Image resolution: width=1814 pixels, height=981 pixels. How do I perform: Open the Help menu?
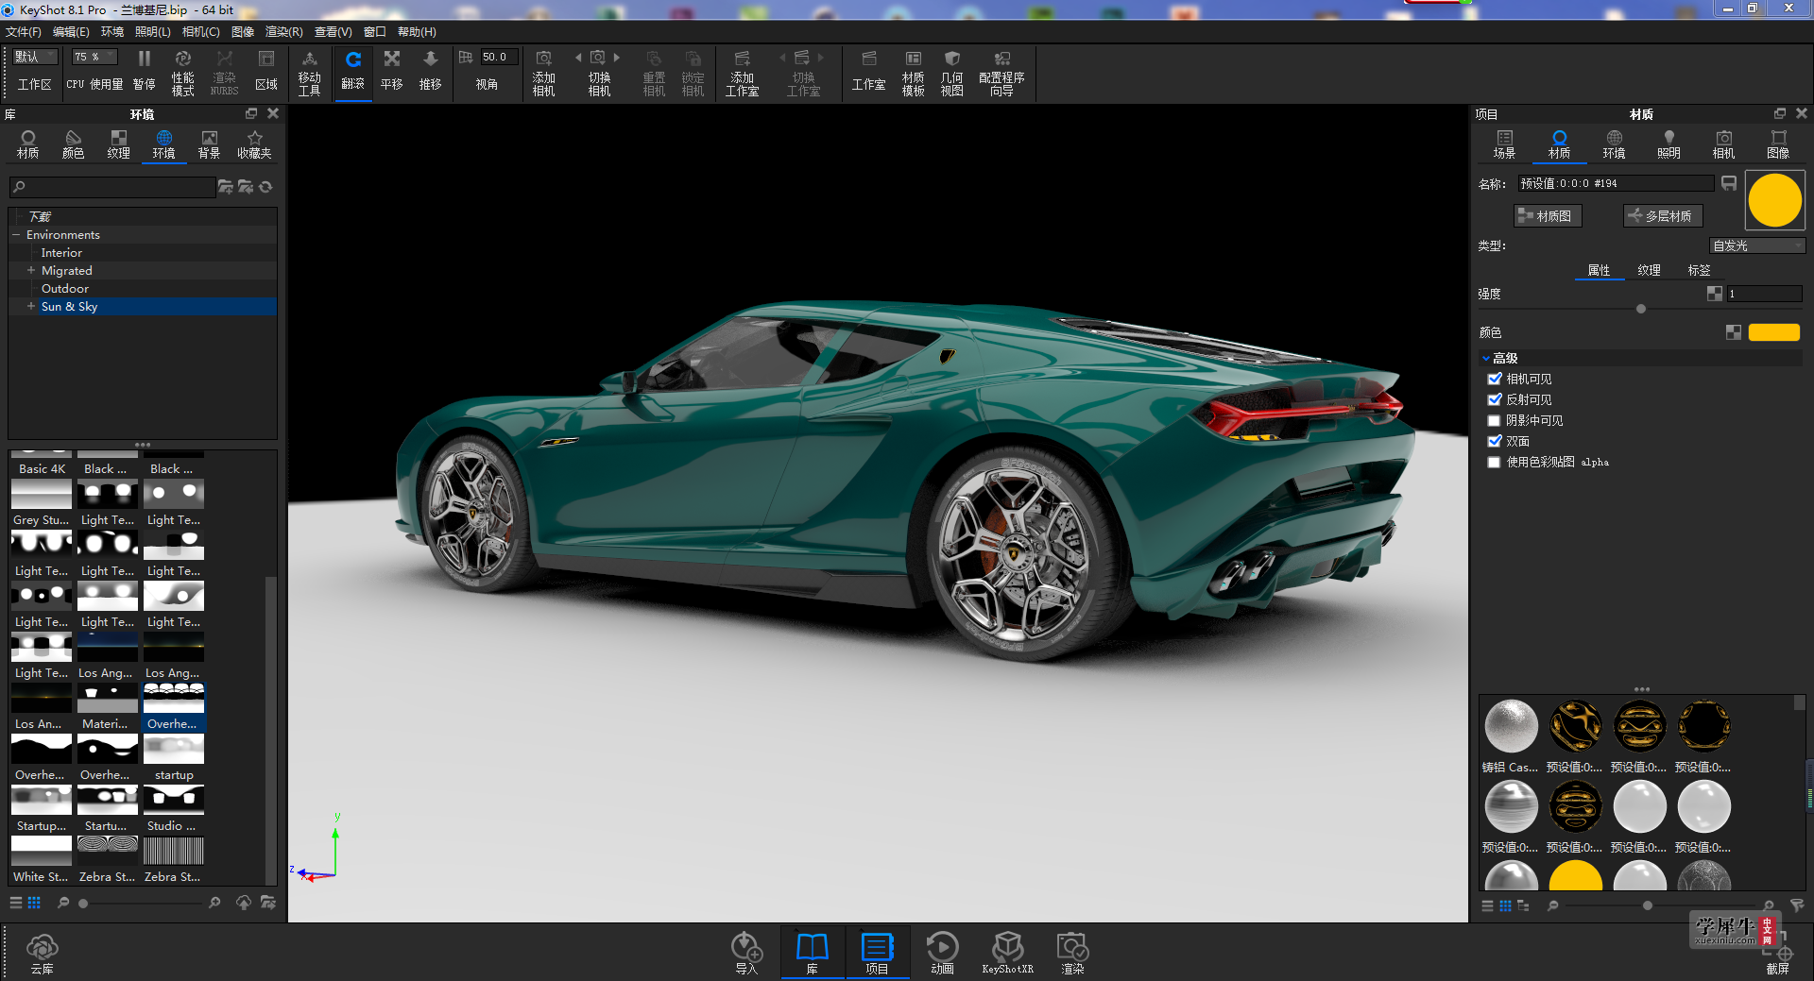click(417, 31)
